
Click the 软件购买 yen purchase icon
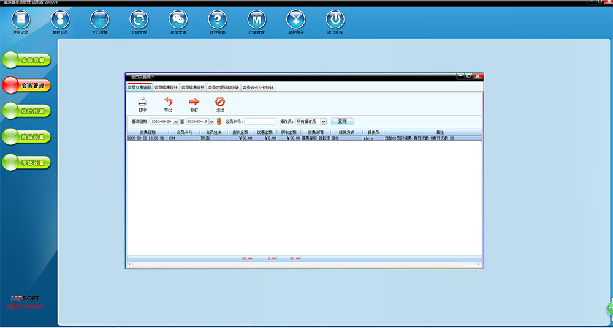coord(296,20)
